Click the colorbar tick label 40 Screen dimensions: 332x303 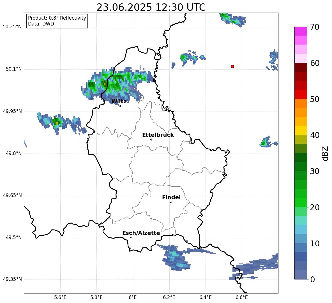pos(315,135)
